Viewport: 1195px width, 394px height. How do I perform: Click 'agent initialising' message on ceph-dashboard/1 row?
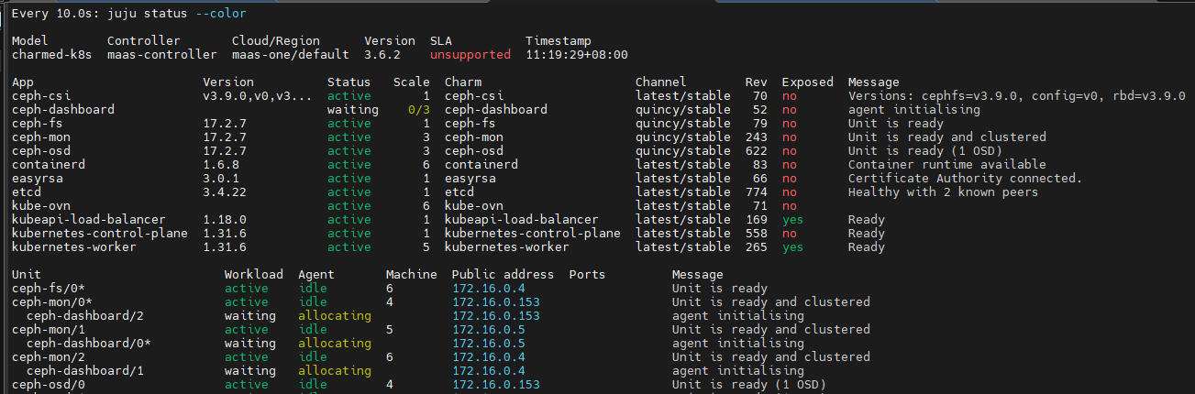coord(738,371)
